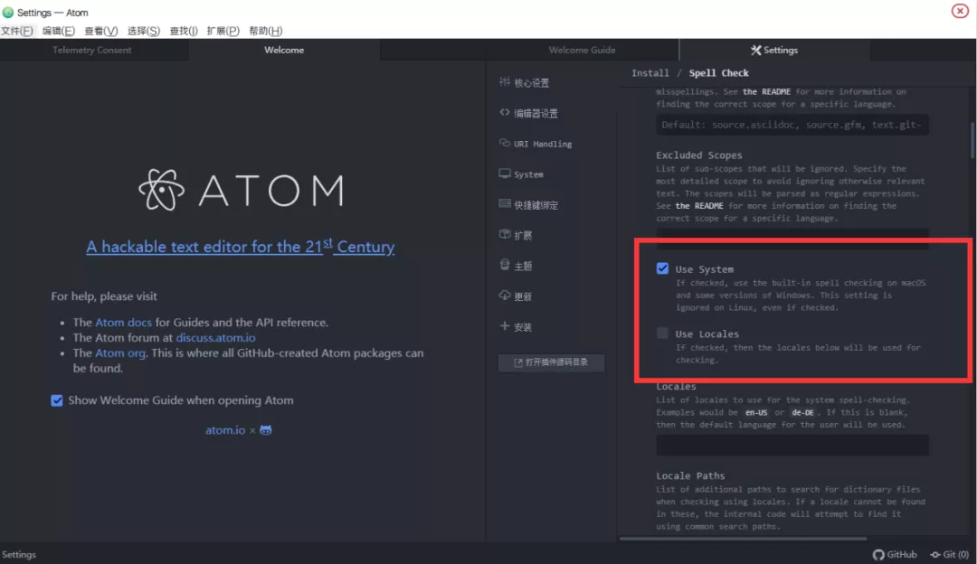This screenshot has height=564, width=977.
Task: Click the octocat icon beside atom.io
Action: [x=266, y=430]
